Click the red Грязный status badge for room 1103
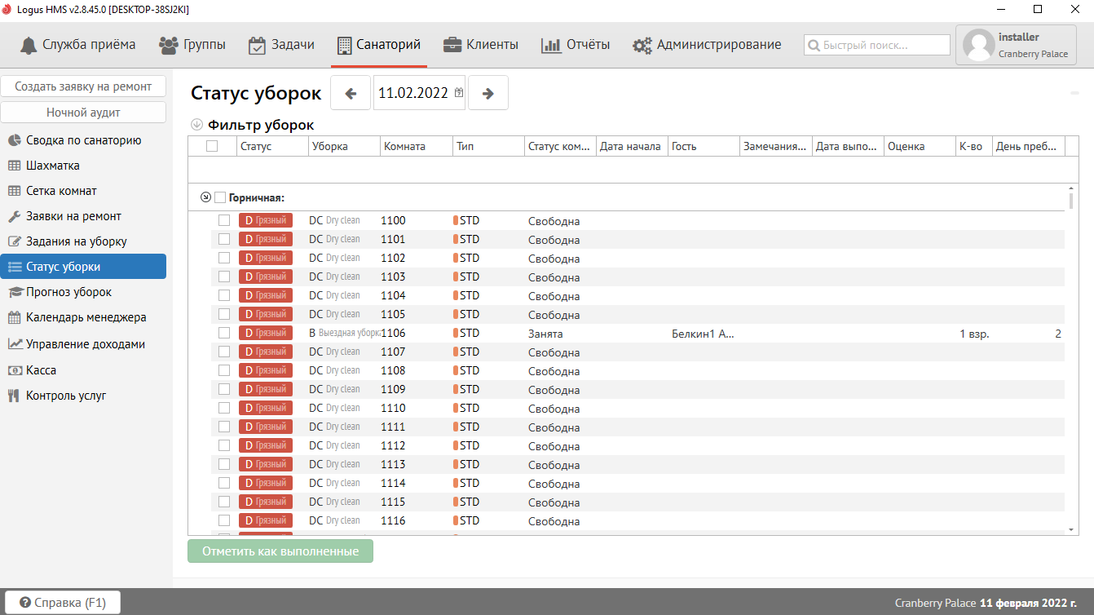Screen dimensions: 1094x615 265,277
